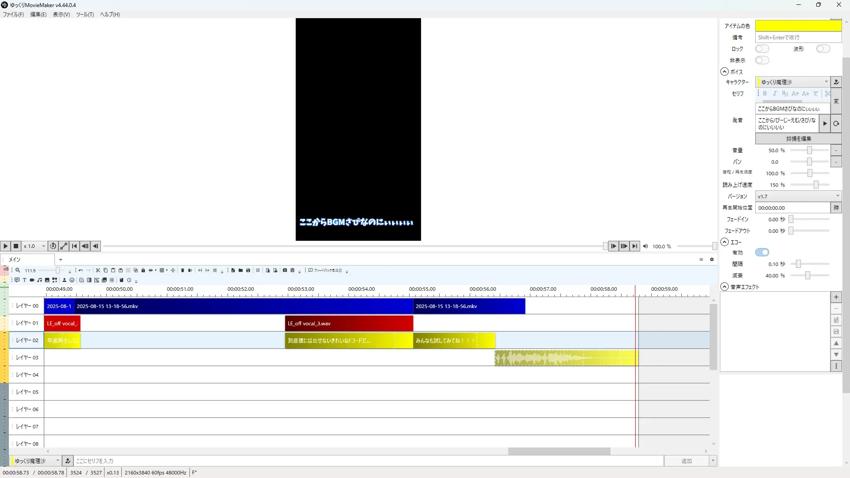Image resolution: width=850 pixels, height=478 pixels.
Task: Click the camera snapshot icon in the toolbar
Action: click(285, 270)
